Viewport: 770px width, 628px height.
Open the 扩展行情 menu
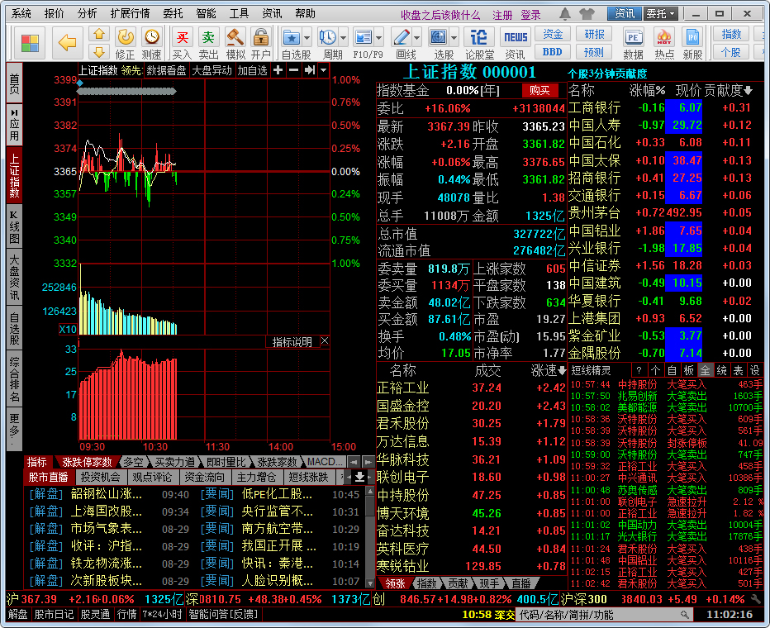(131, 14)
